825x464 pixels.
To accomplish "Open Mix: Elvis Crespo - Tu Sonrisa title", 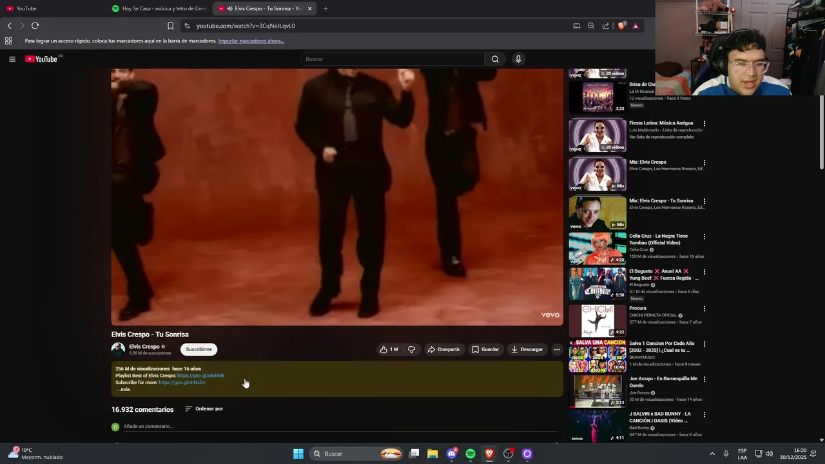I will (x=661, y=200).
